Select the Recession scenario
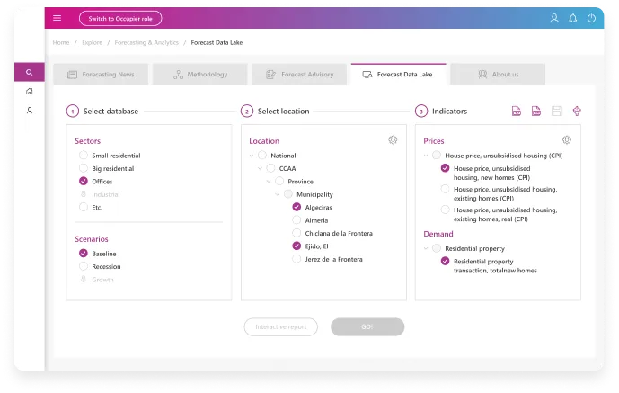Screen dimensions: 619x393 [84, 266]
